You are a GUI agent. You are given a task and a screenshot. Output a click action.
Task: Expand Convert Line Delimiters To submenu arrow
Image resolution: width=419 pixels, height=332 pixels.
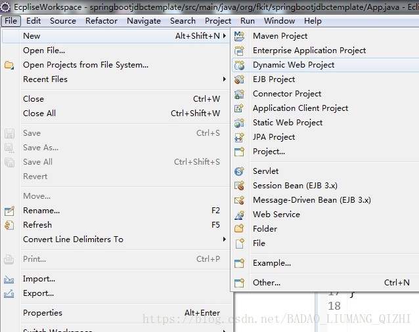pos(225,239)
